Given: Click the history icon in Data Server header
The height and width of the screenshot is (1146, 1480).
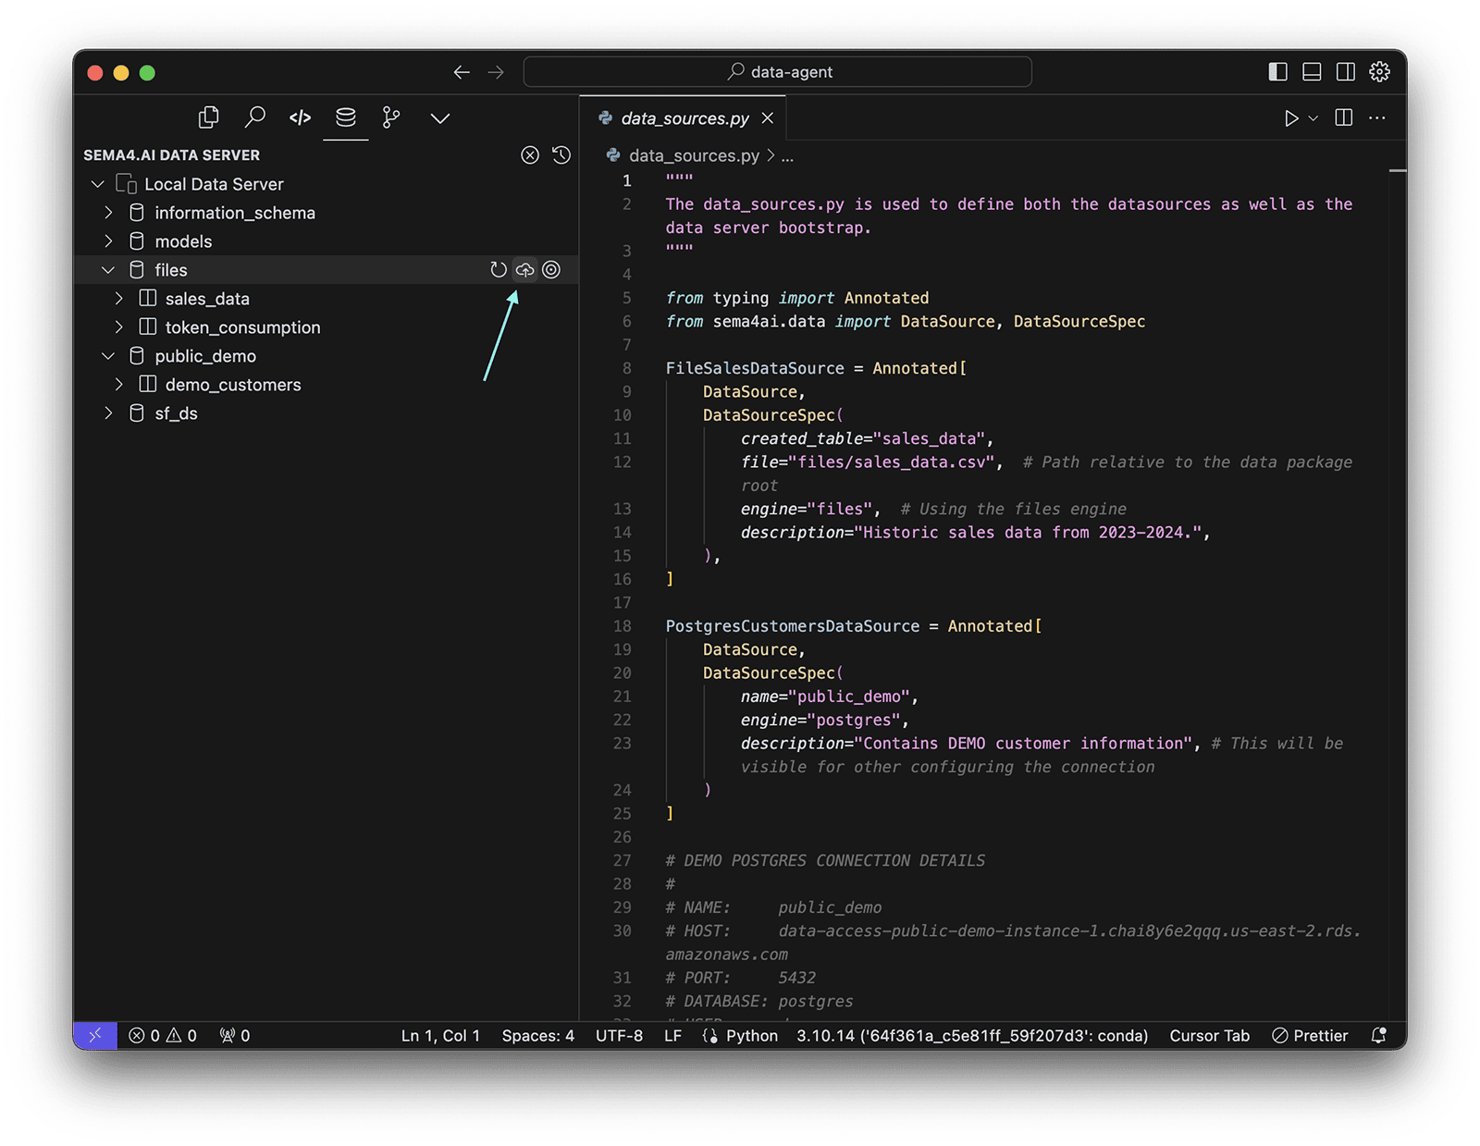Looking at the screenshot, I should (x=561, y=155).
